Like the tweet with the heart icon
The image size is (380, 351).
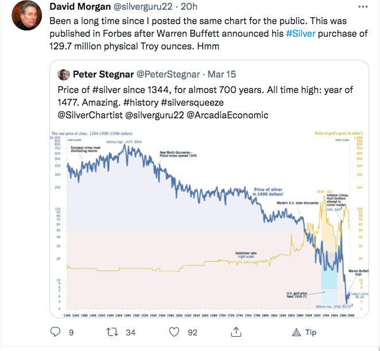pos(176,332)
